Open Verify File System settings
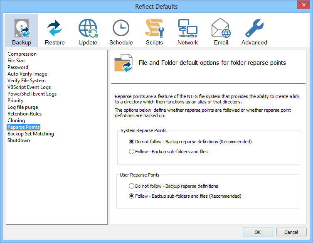Viewport: 313px width, 243px height. tap(27, 81)
